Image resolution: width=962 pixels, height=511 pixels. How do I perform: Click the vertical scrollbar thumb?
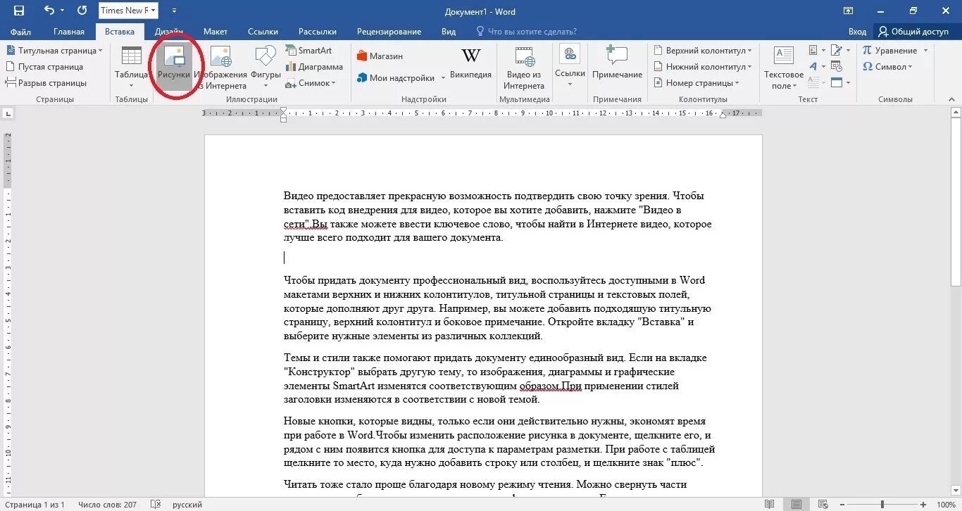(956, 203)
